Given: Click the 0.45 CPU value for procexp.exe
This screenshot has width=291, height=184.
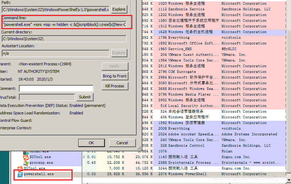Looking at the screenshot, I should [x=91, y=163].
